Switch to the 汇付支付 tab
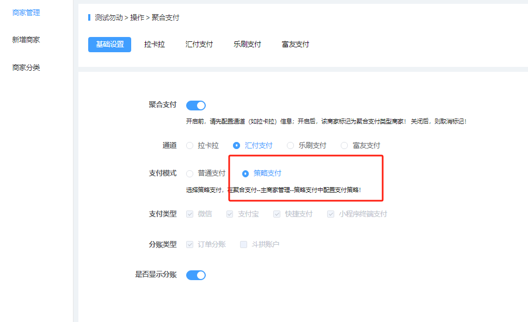The width and height of the screenshot is (528, 322). [199, 44]
